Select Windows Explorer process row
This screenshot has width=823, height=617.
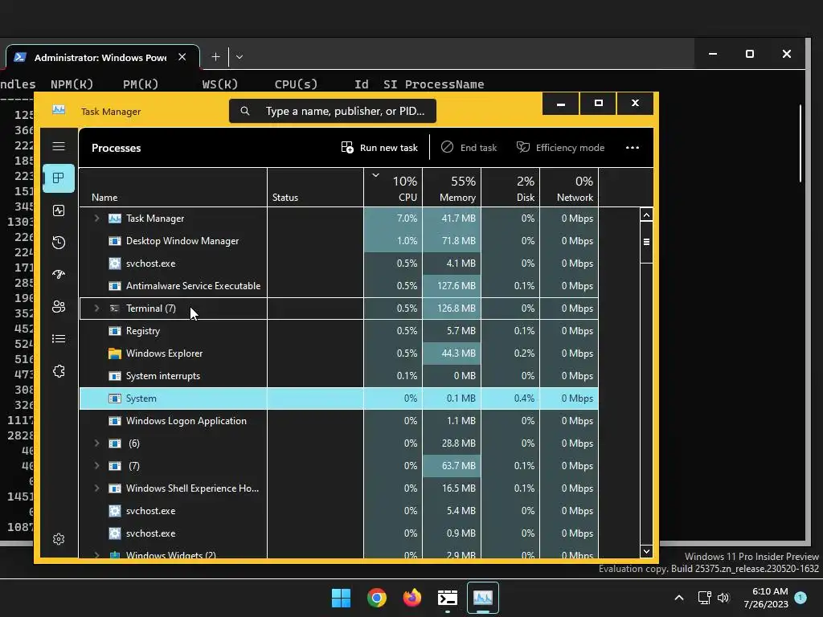tap(338, 353)
